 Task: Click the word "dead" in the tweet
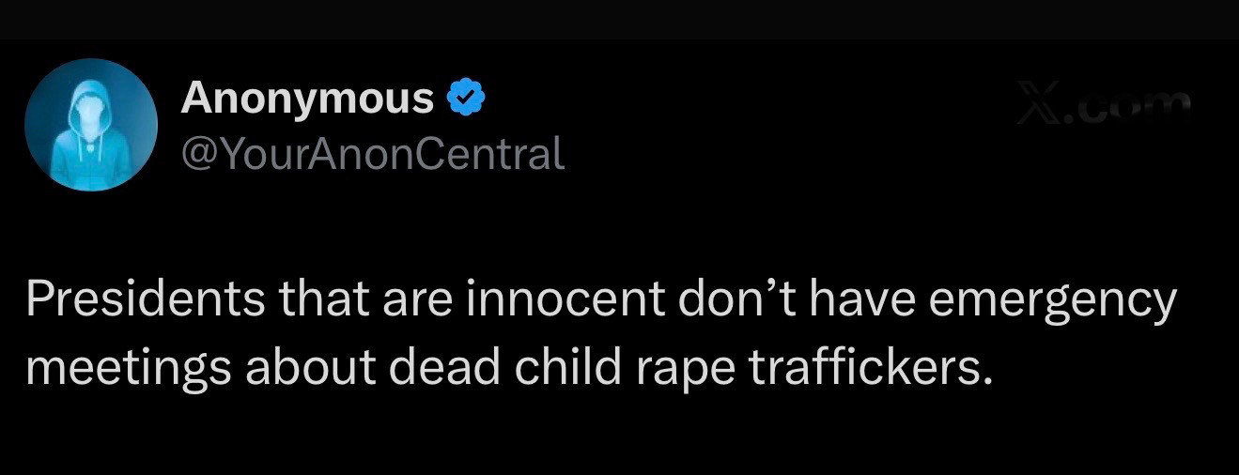(445, 367)
